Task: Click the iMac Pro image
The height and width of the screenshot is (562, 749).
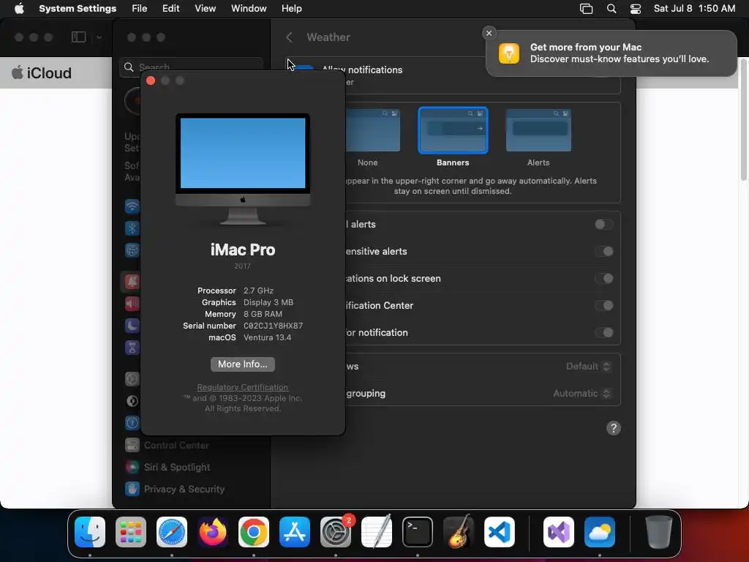Action: pos(243,169)
